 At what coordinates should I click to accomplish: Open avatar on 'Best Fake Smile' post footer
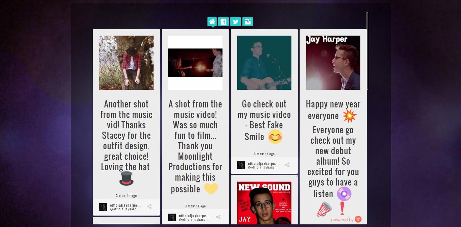(x=241, y=165)
